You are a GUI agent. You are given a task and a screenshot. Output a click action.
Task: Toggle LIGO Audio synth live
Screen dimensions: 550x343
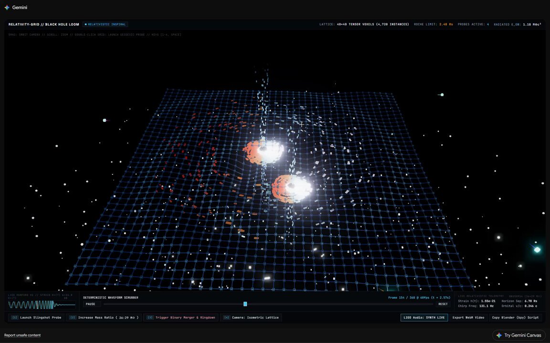pyautogui.click(x=424, y=317)
